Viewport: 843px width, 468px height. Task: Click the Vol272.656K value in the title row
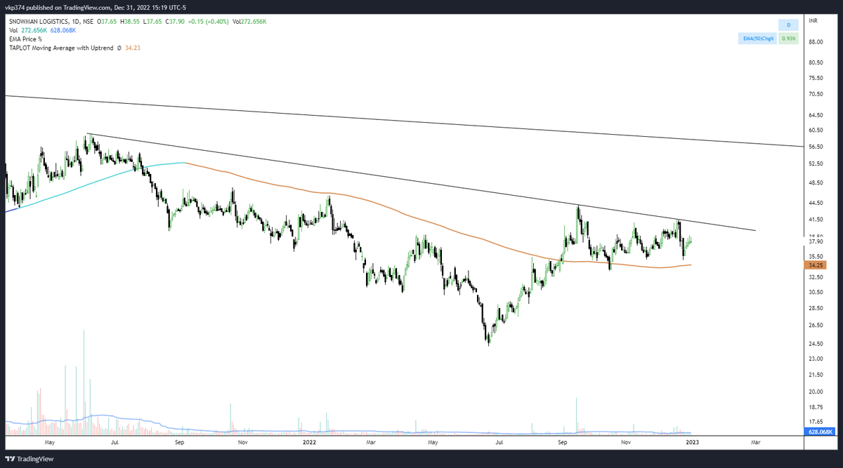click(x=249, y=21)
